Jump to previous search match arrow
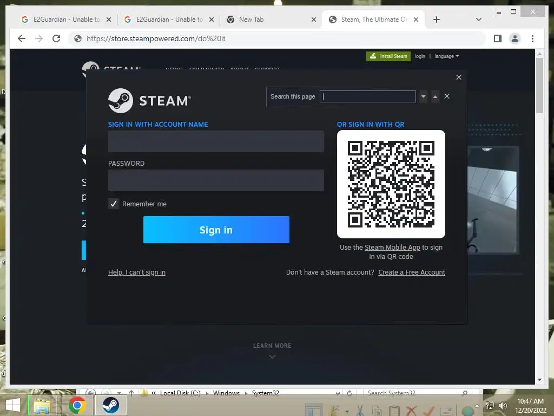This screenshot has height=416, width=554. (436, 96)
